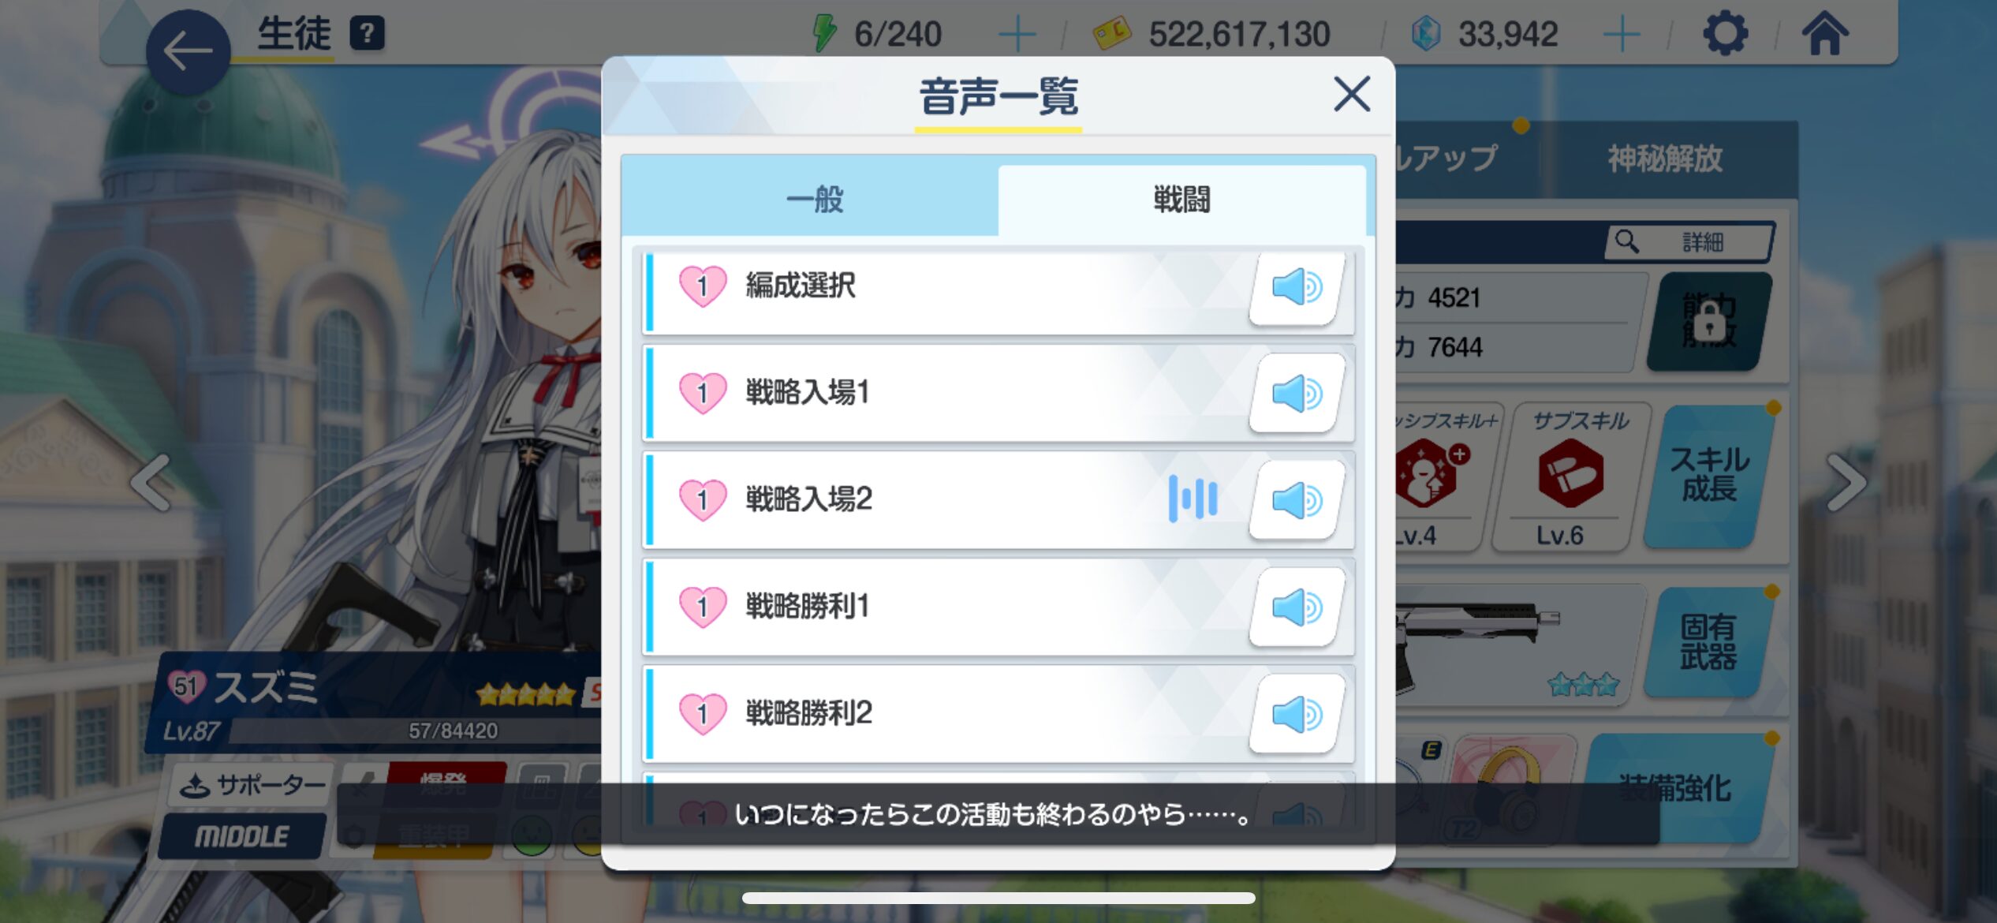
Task: Add gems with the plus beside 33,942
Action: (1622, 35)
